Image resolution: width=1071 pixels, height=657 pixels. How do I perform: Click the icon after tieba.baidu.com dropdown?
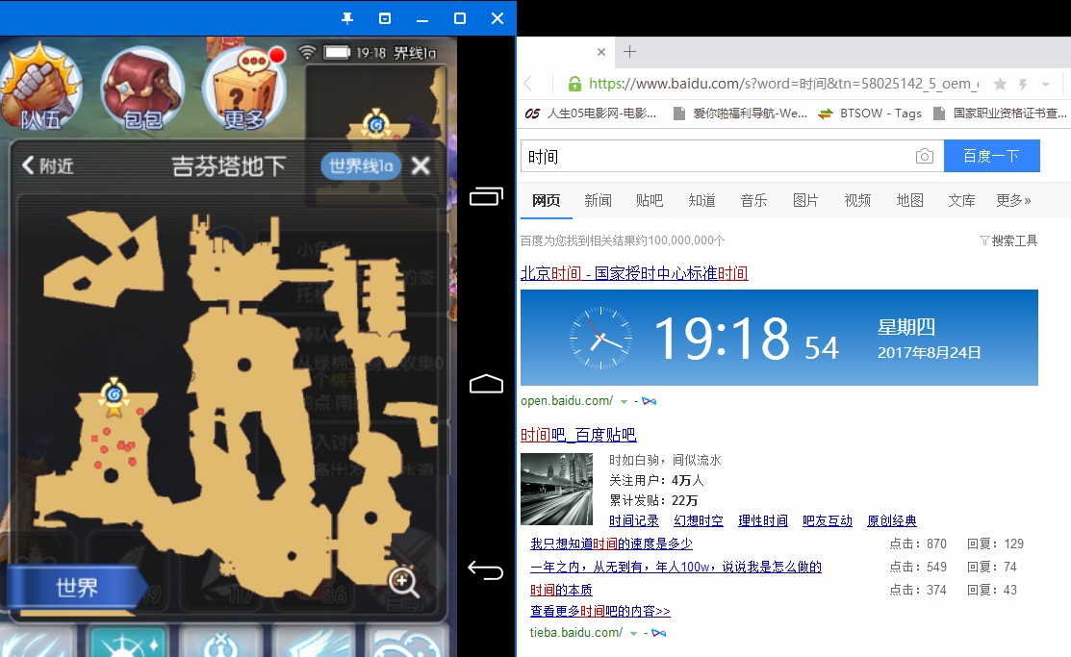coord(658,632)
